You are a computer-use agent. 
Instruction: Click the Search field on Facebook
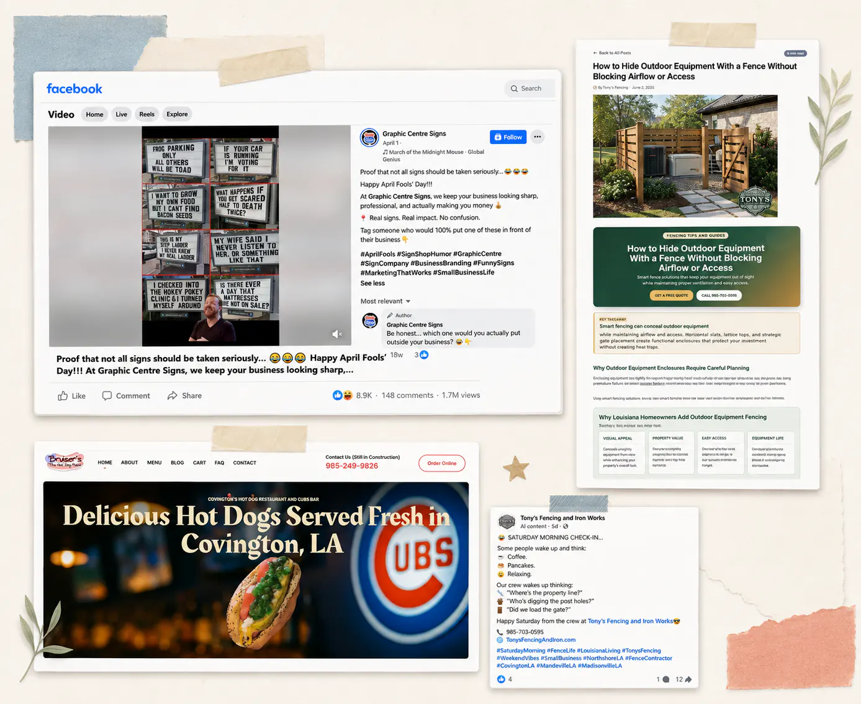529,89
